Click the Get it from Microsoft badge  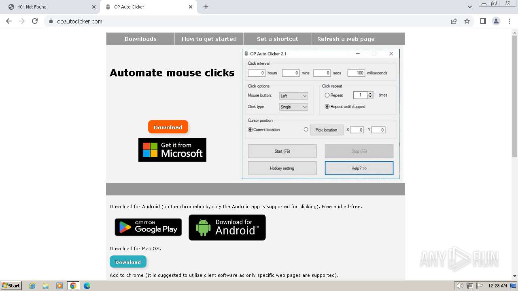[x=172, y=150]
